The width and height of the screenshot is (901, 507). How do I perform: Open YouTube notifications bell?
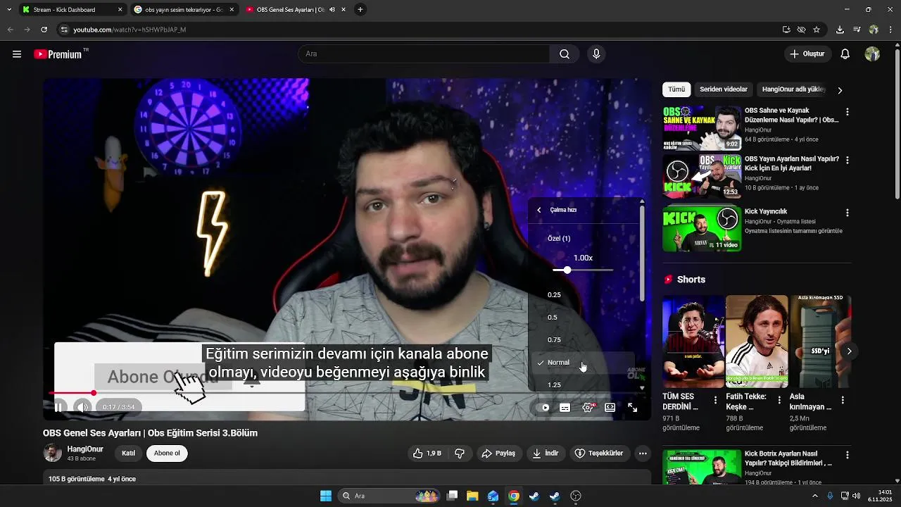845,54
